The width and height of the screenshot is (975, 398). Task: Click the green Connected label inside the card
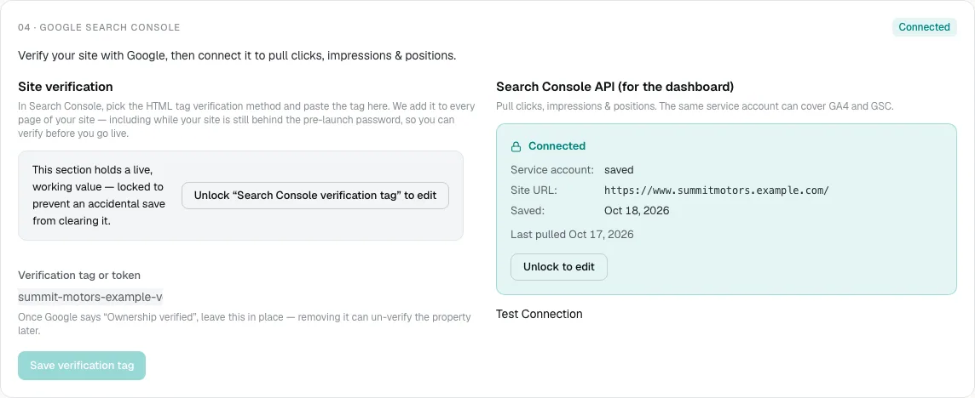[557, 146]
